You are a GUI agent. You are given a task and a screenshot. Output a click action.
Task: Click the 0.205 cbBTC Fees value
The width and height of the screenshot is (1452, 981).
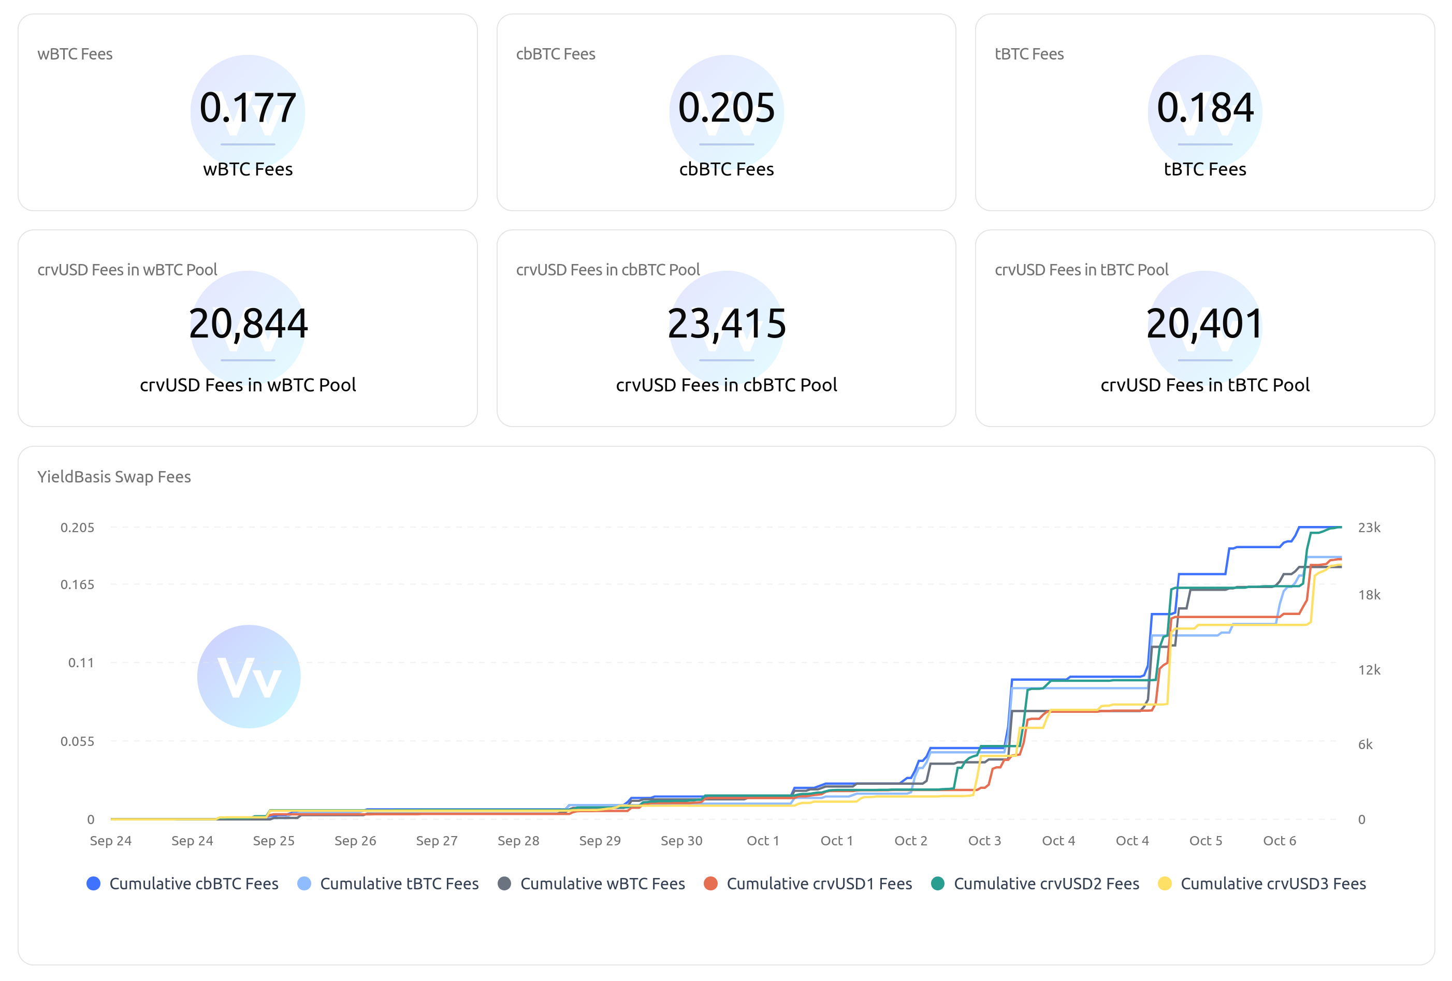[x=726, y=107]
